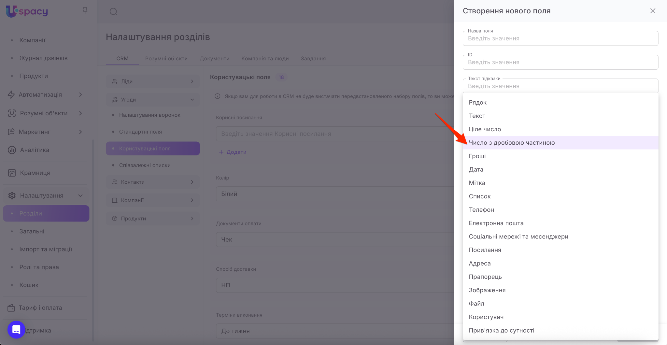This screenshot has height=345, width=667.
Task: Click the Uspacy logo icon
Action: [x=12, y=11]
